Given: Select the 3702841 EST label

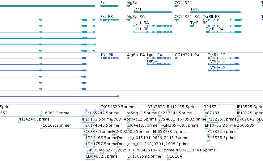Looking at the screenshot, I should (x=246, y=119).
